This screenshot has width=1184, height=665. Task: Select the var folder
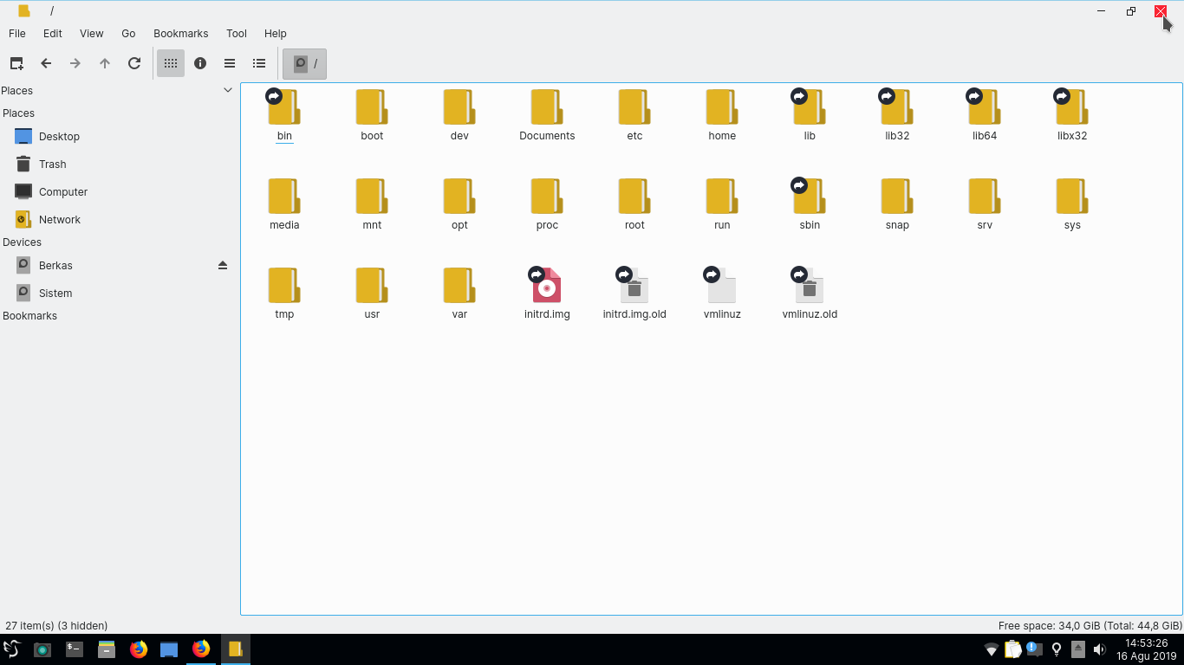pyautogui.click(x=459, y=294)
